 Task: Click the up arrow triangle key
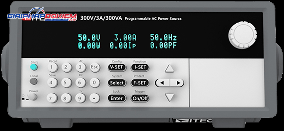pyautogui.click(x=169, y=69)
